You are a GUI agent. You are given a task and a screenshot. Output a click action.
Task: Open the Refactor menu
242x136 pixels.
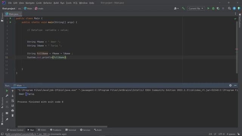click(x=48, y=3)
